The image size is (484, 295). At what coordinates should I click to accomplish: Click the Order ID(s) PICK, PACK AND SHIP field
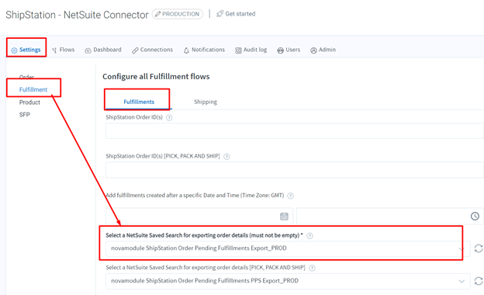coord(294,170)
